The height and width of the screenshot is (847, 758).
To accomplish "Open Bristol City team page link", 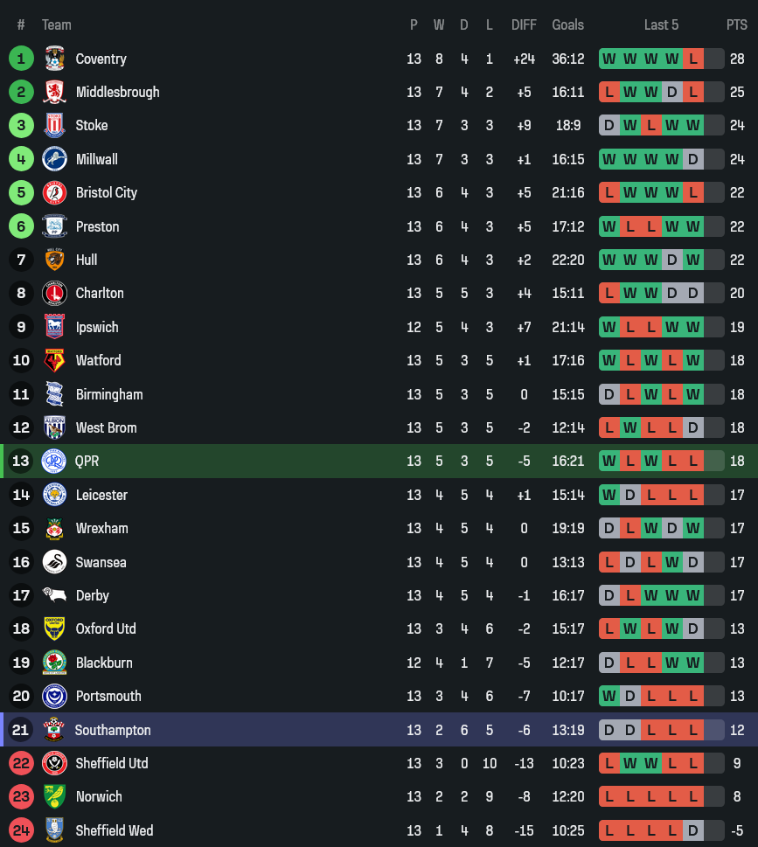I will click(x=106, y=192).
